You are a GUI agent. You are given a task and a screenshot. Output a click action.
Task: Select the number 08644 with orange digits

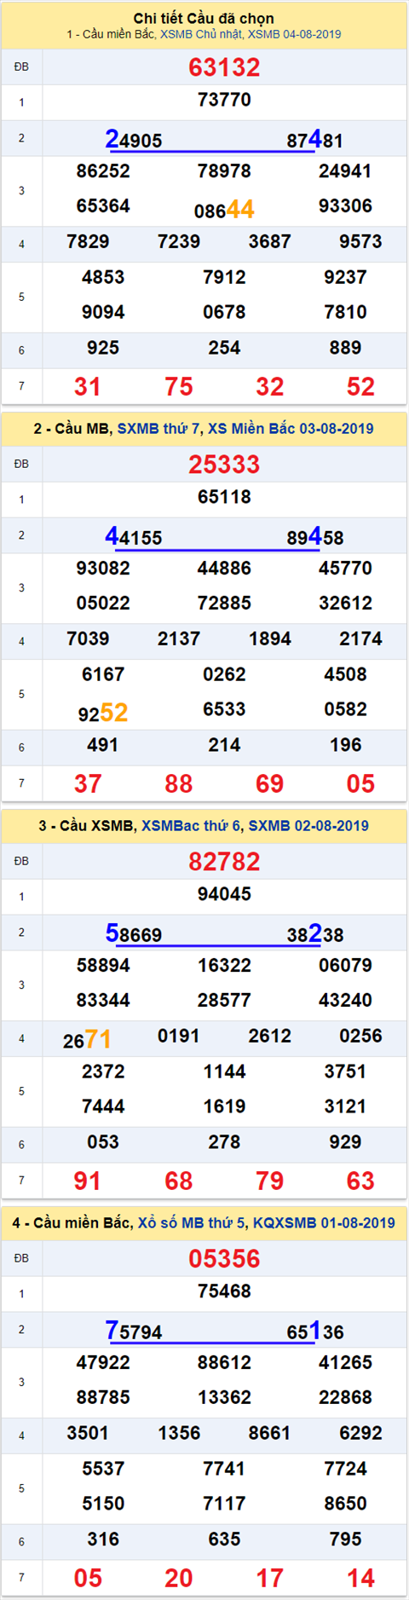click(x=224, y=210)
